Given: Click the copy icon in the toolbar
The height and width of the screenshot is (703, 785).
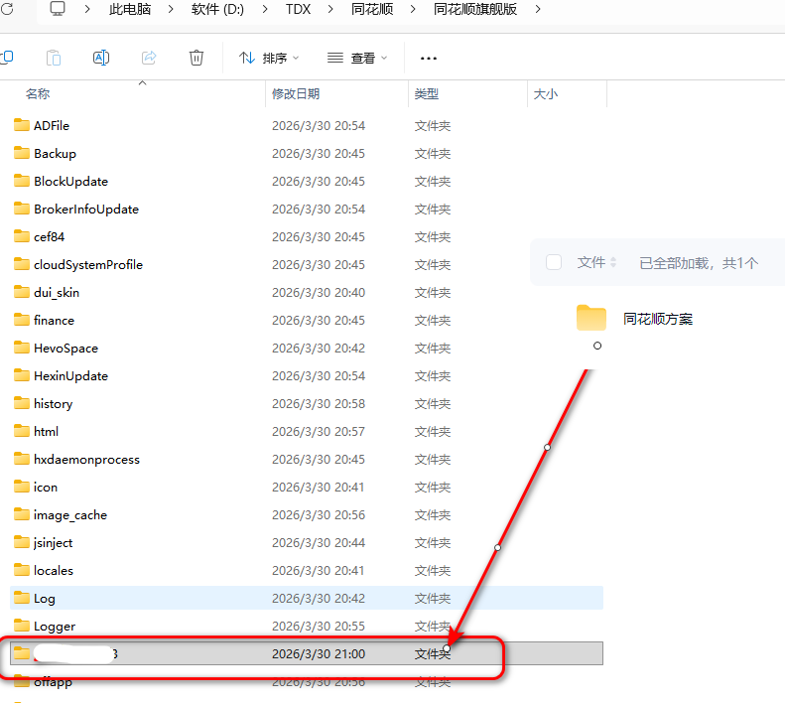Looking at the screenshot, I should 7,58.
